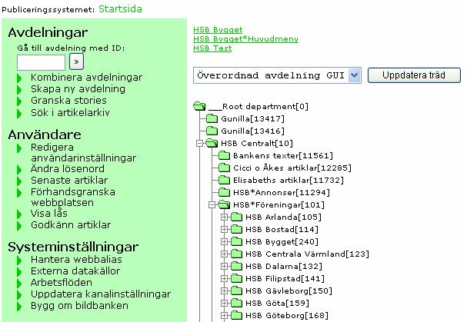The image size is (467, 322).
Task: Click the Uppdatera träd button
Action: tap(414, 75)
